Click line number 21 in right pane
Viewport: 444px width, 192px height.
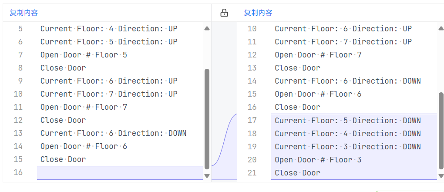tap(252, 173)
